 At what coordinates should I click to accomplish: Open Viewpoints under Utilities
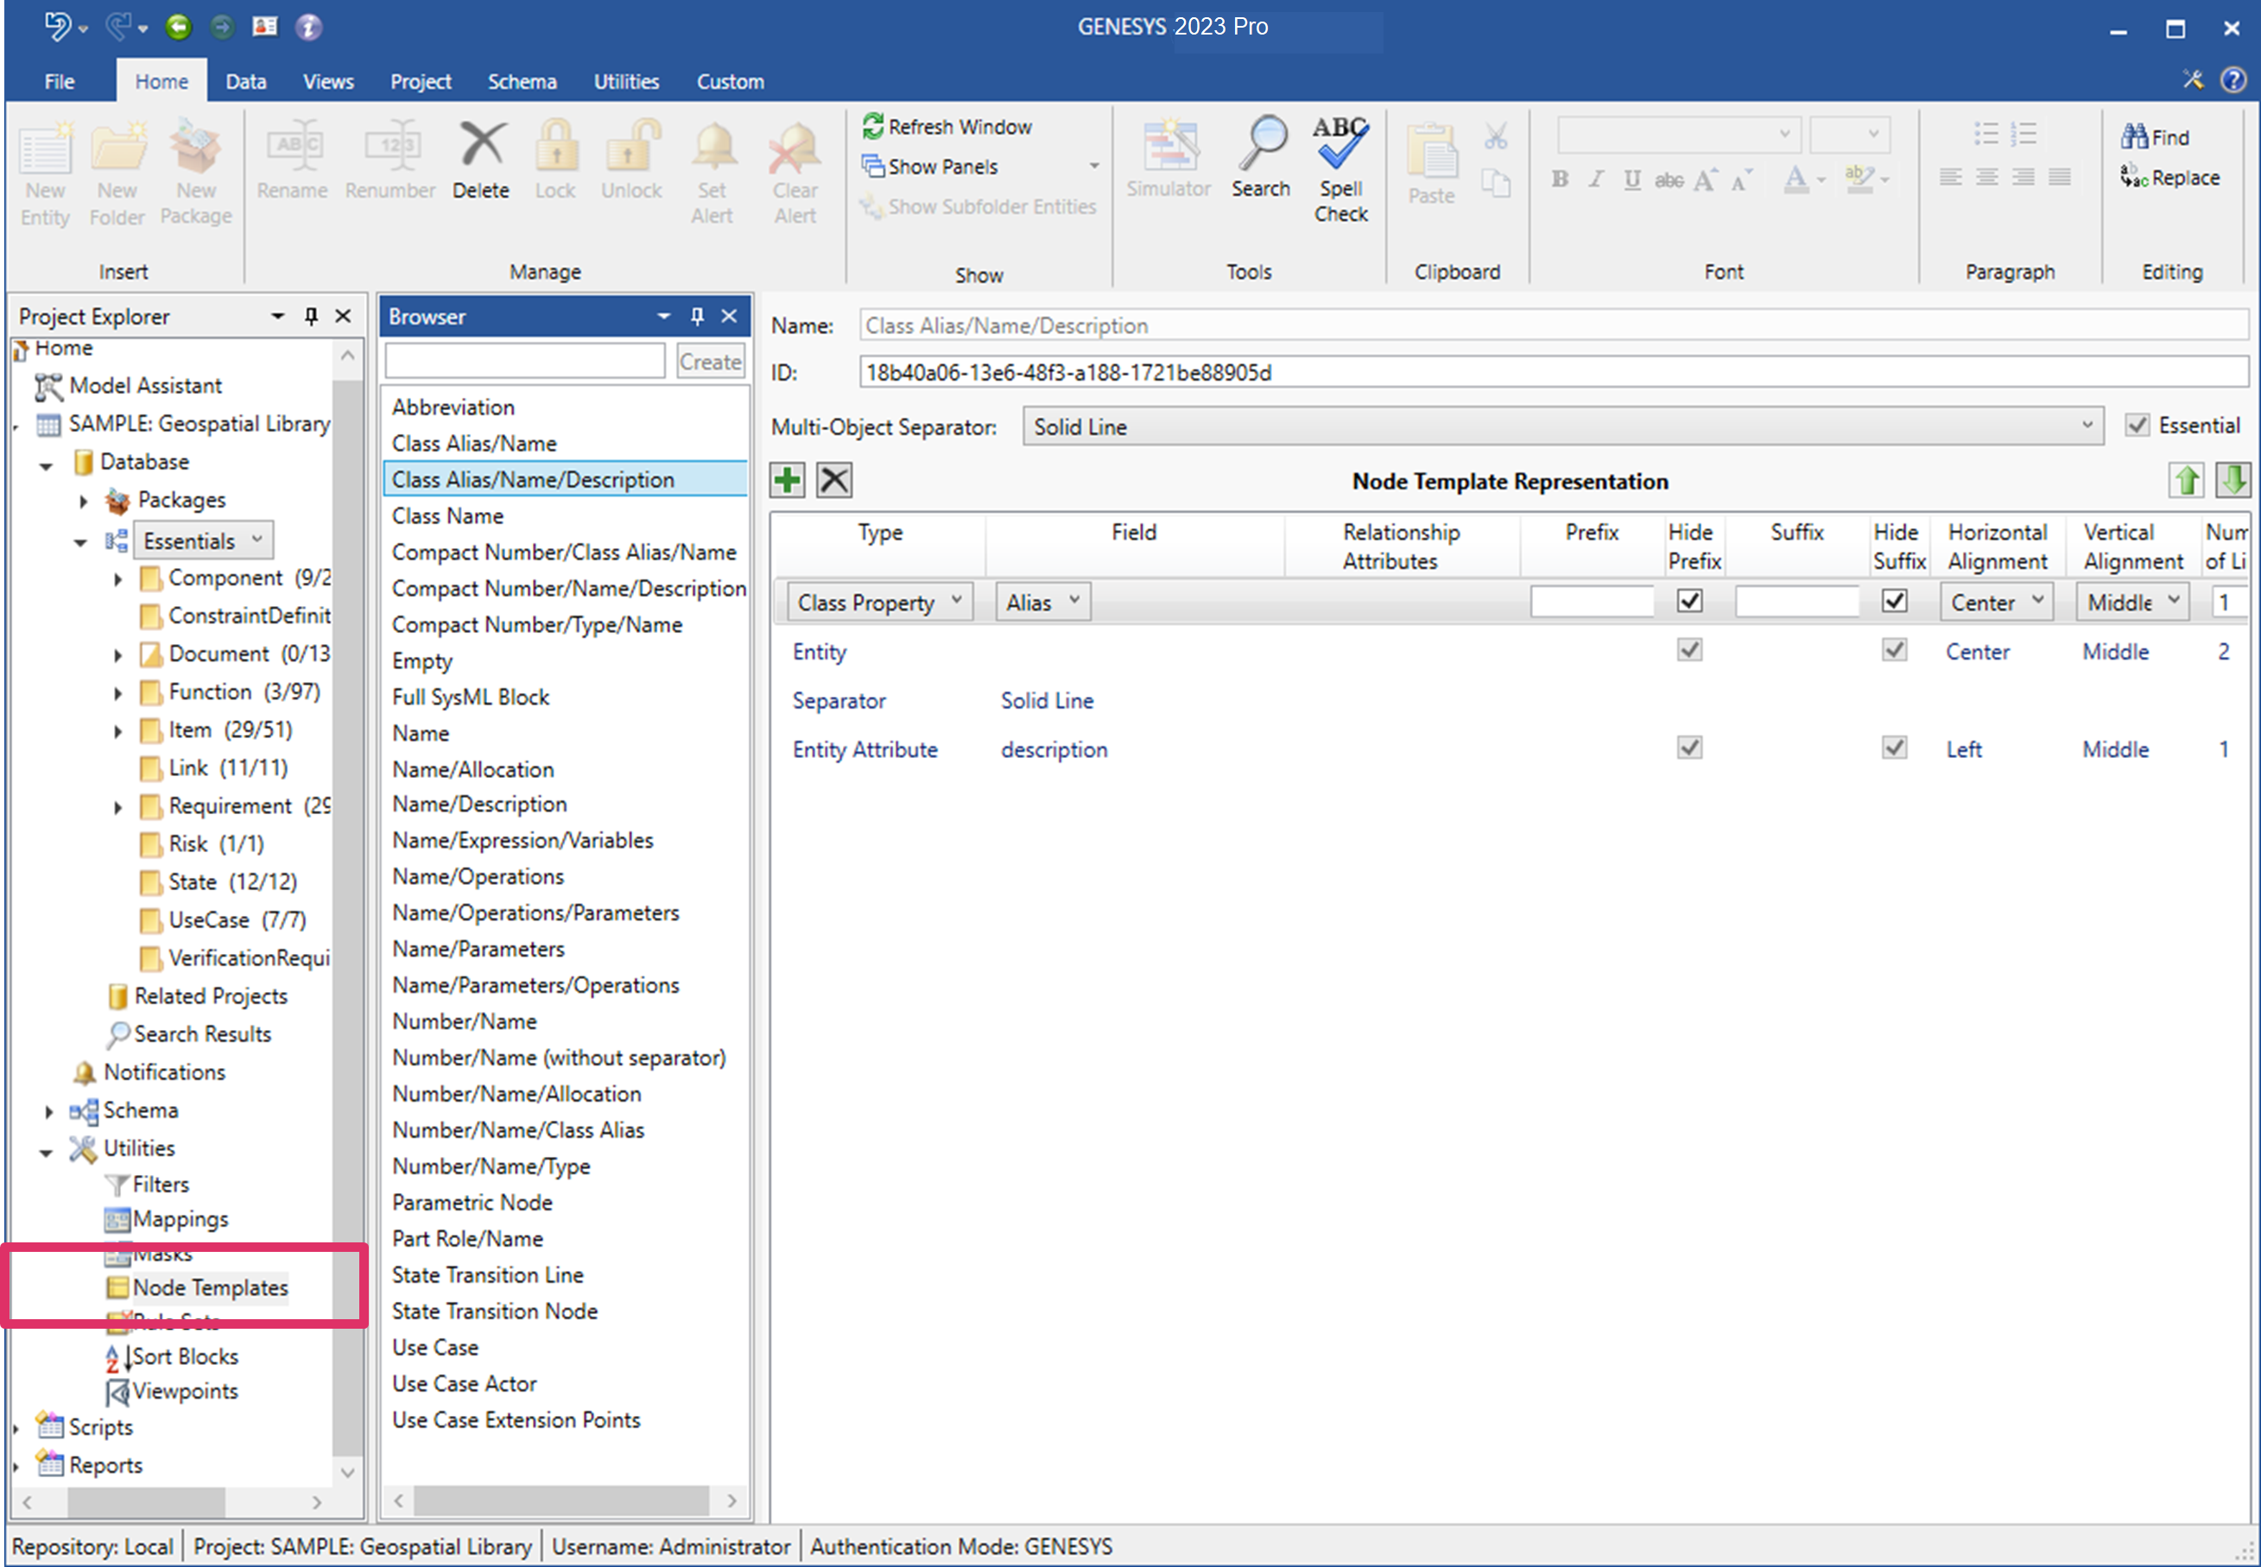coord(185,1391)
